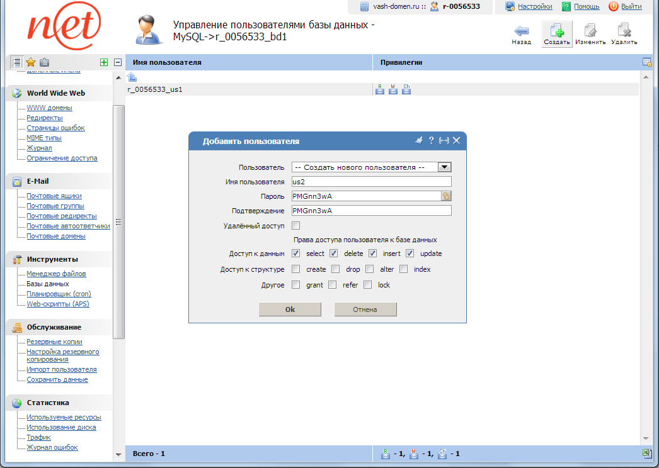Image resolution: width=659 pixels, height=468 pixels.
Task: Collapse all sidebar sections with minus icon
Action: pos(117,62)
